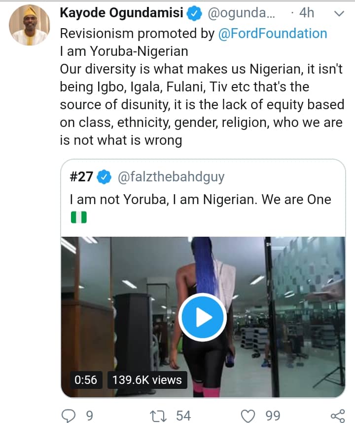
Task: Click Kayode Ogundamisi's verified badge
Action: pyautogui.click(x=195, y=14)
